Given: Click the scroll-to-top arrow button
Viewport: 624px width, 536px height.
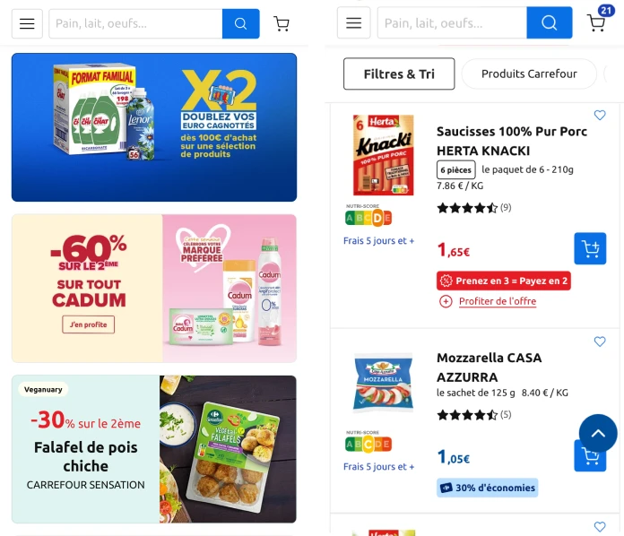Looking at the screenshot, I should point(598,433).
